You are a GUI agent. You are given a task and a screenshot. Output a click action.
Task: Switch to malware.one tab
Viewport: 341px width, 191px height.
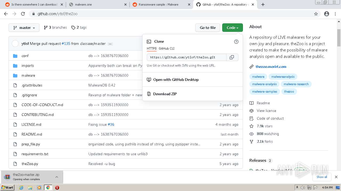[98, 5]
